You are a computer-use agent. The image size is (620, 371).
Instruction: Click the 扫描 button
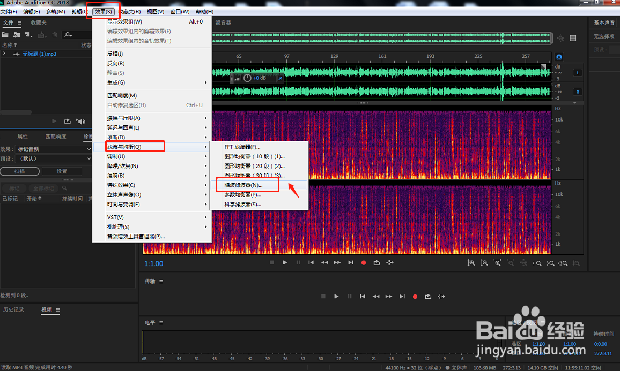click(x=20, y=171)
